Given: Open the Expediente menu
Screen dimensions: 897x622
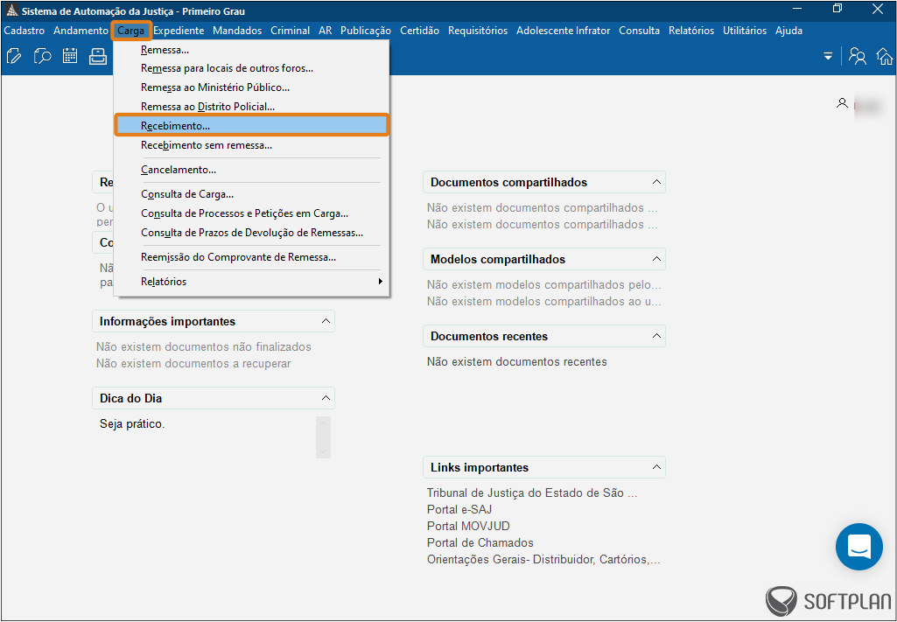Looking at the screenshot, I should pos(179,31).
